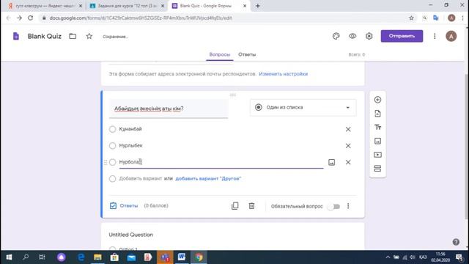Open Microsoft Edge from the taskbar
Image resolution: width=469 pixels, height=264 pixels.
(x=81, y=257)
